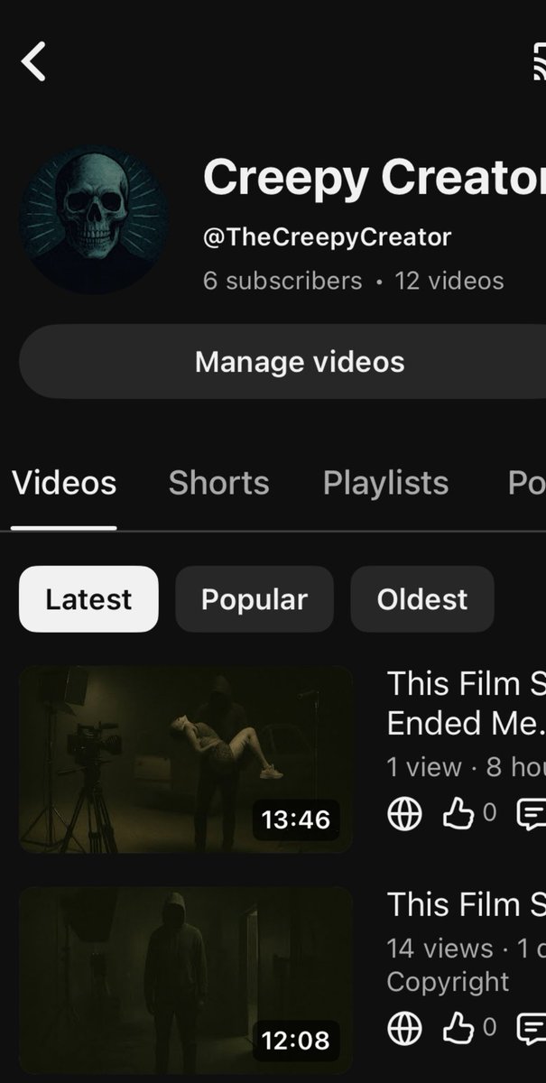Image resolution: width=546 pixels, height=1083 pixels.
Task: Select the Oldest sort chip
Action: (422, 599)
